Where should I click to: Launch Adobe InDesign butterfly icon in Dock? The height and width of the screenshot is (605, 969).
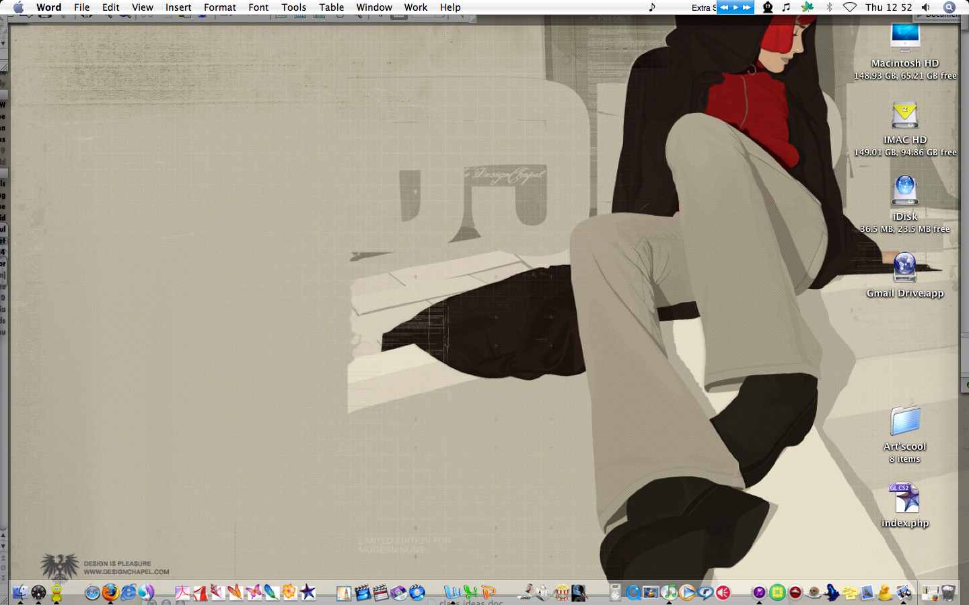tap(253, 592)
